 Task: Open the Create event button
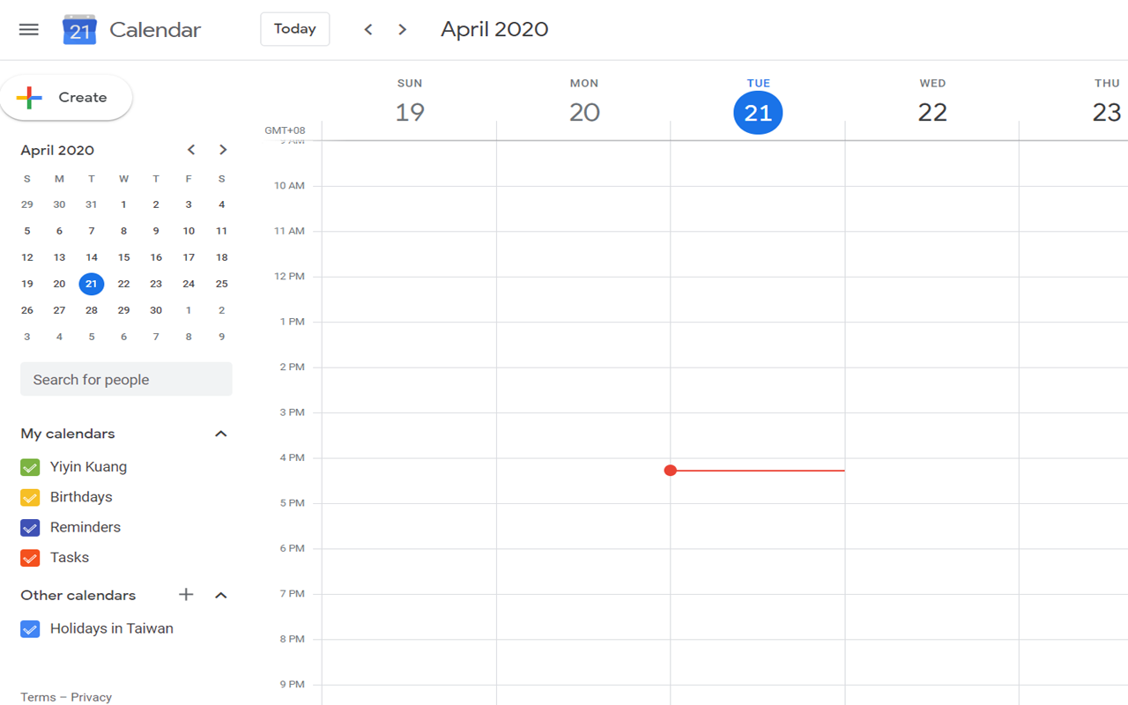click(x=66, y=97)
